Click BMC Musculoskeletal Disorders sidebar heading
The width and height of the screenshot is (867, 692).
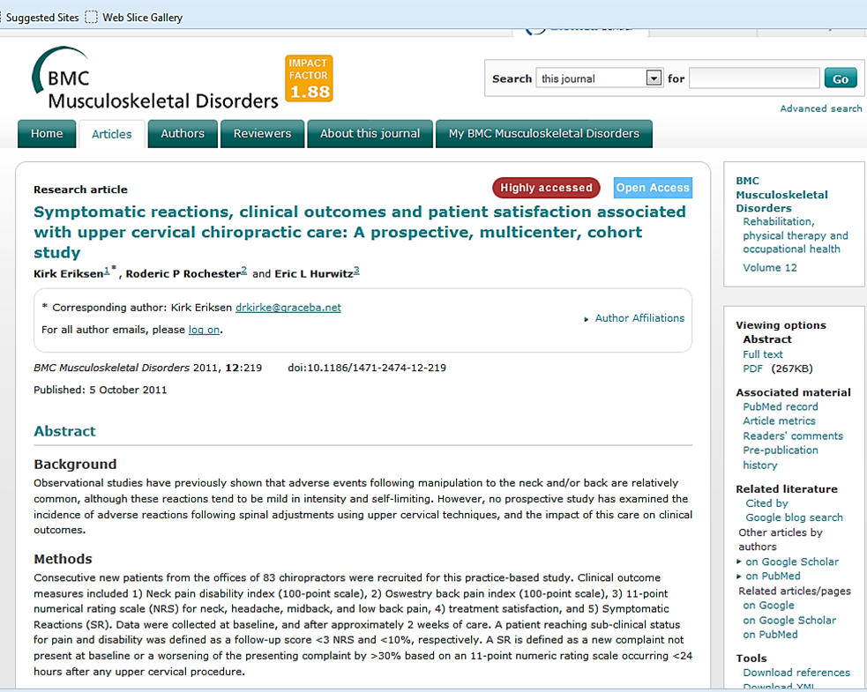781,195
